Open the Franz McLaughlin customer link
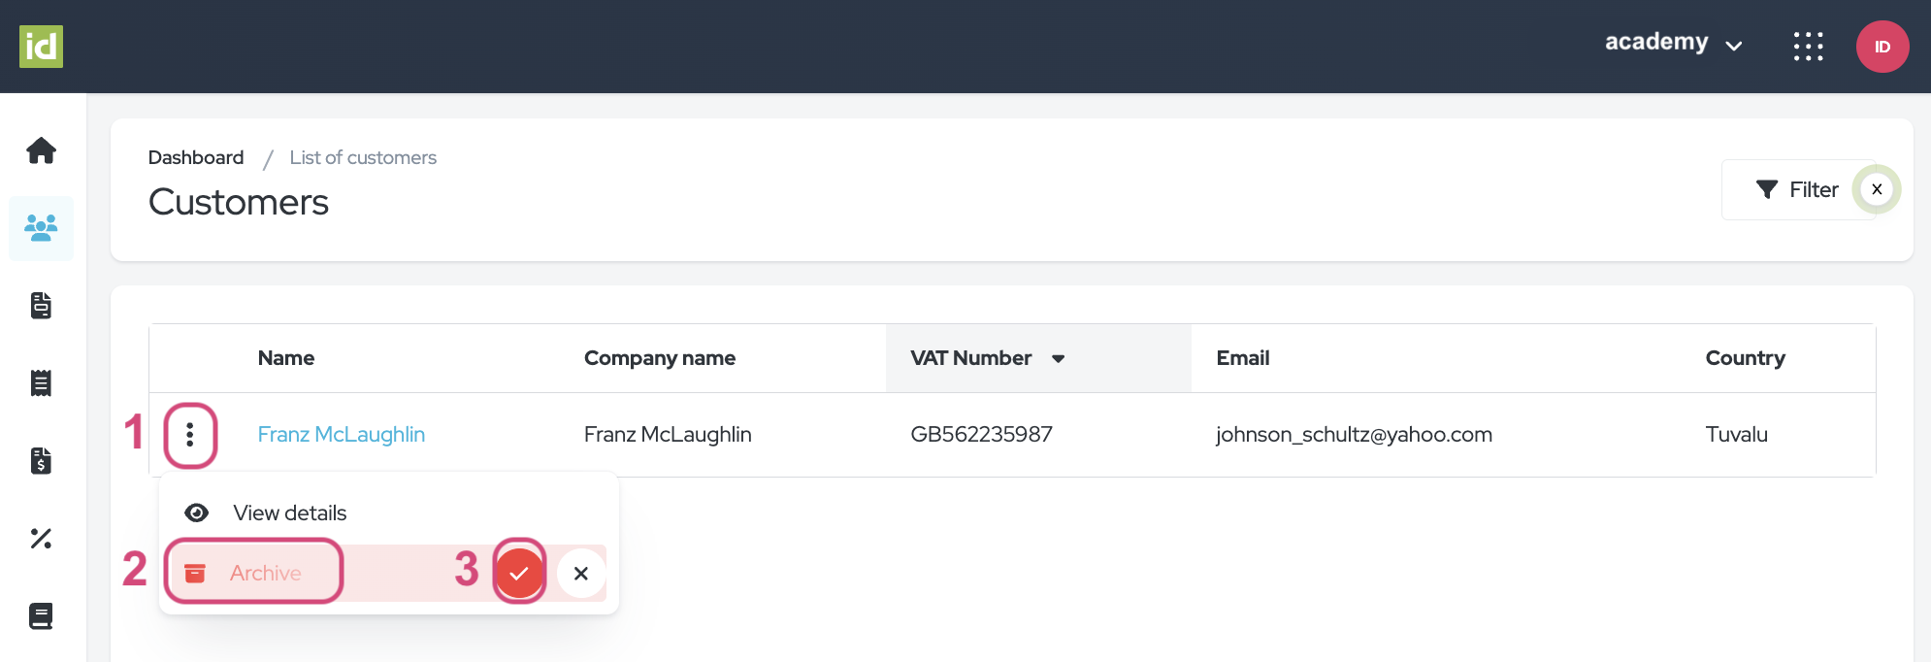Screen dimensions: 1931x662 341,435
